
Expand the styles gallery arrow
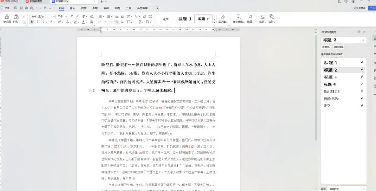(x=214, y=22)
